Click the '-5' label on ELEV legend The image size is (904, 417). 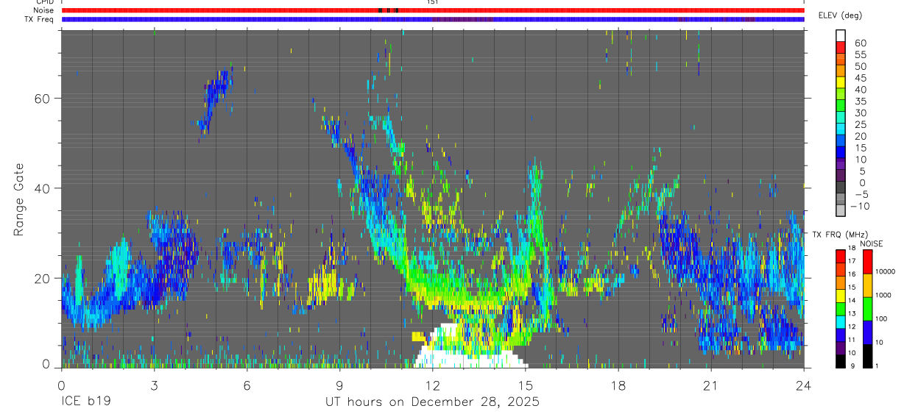point(860,194)
